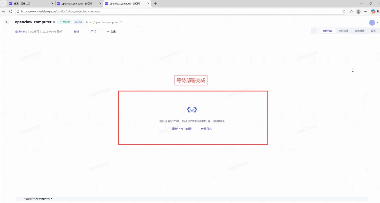Click the brianz author avatar
The image size is (380, 203).
(17, 31)
